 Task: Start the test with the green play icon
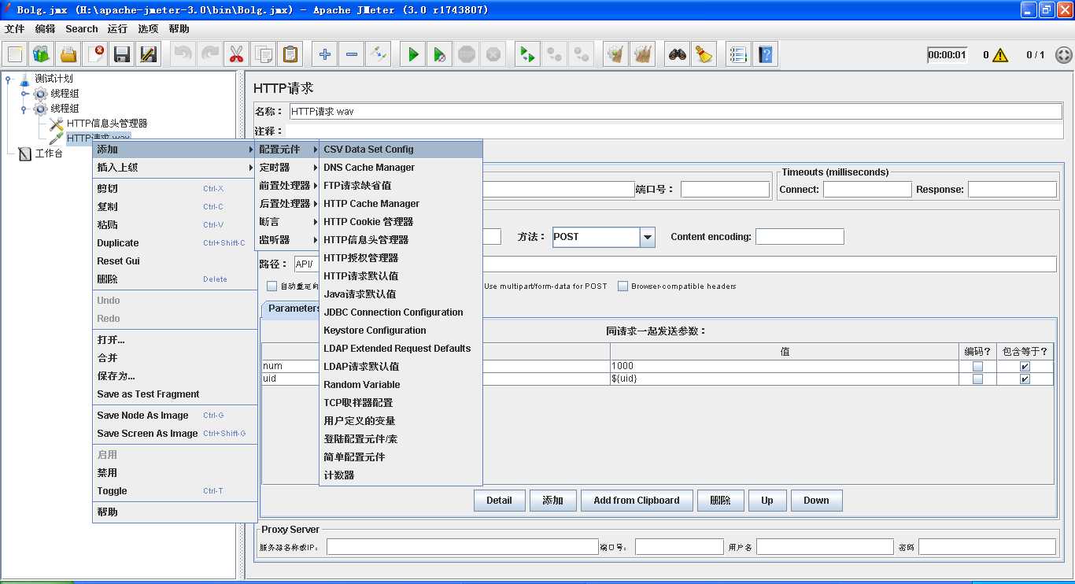[413, 54]
